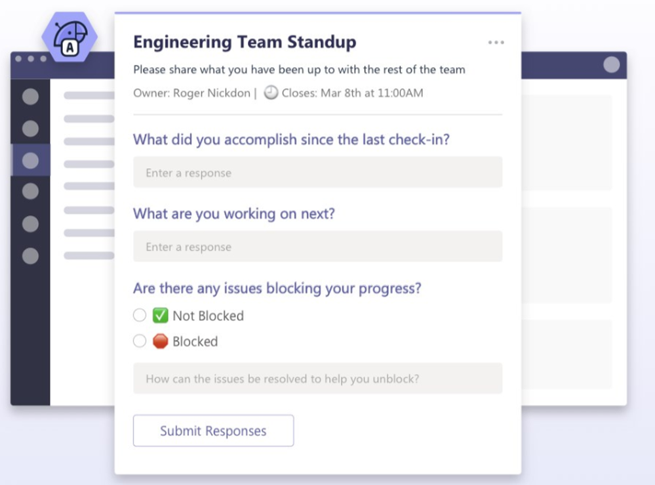Click the unblock issues text field
Image resolution: width=655 pixels, height=485 pixels.
[x=318, y=379]
